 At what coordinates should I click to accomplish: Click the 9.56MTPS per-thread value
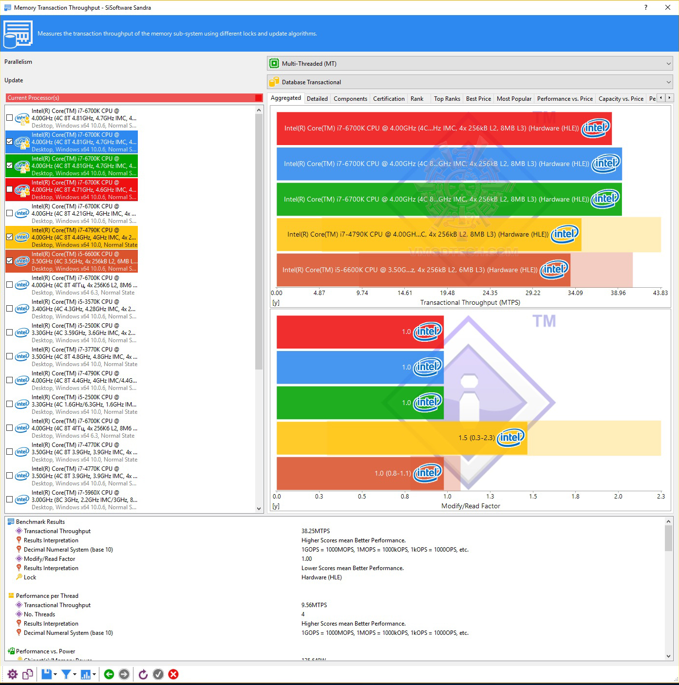tap(314, 605)
